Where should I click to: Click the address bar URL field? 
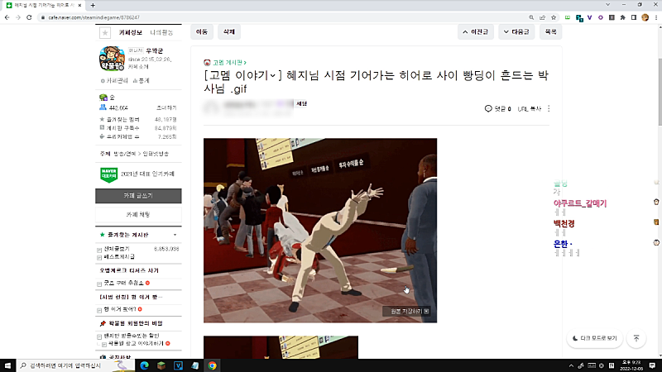tap(283, 17)
